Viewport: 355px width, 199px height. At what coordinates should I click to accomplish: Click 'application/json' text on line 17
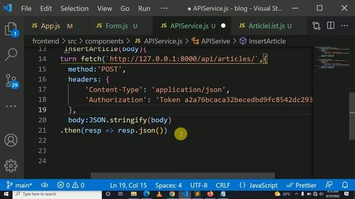[189, 90]
